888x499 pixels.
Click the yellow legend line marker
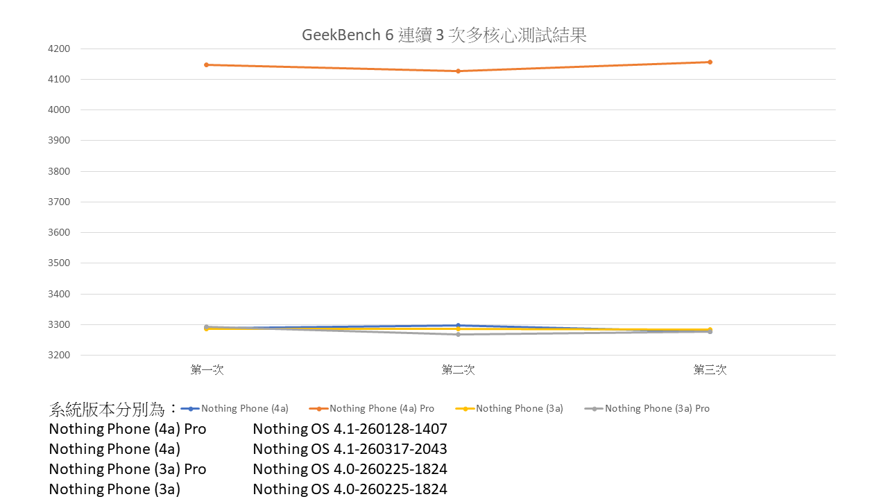(465, 408)
